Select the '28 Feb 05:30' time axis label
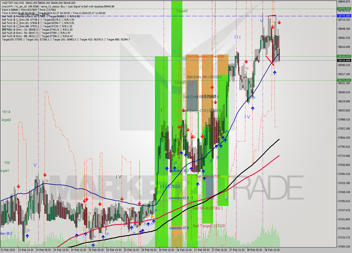Screen dimensions: 352x253 pyautogui.click(x=254, y=250)
